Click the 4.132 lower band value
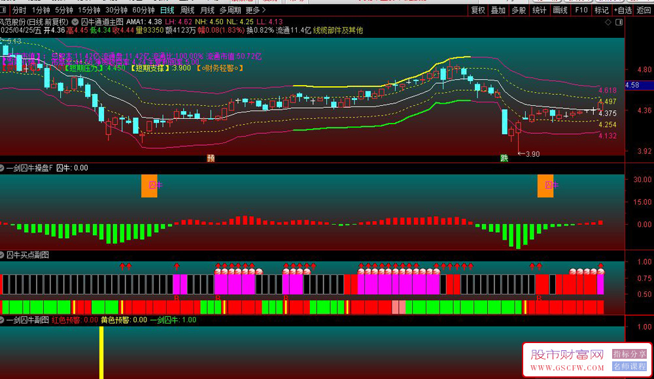The height and width of the screenshot is (379, 654). pyautogui.click(x=608, y=135)
